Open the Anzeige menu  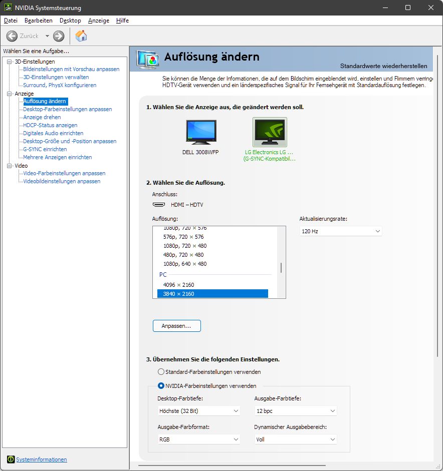[99, 21]
